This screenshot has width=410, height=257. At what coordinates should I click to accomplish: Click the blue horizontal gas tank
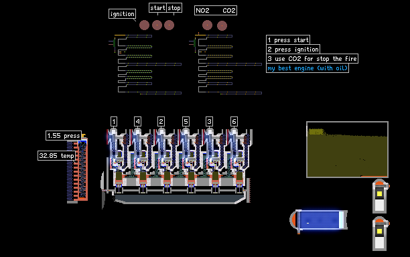318,220
